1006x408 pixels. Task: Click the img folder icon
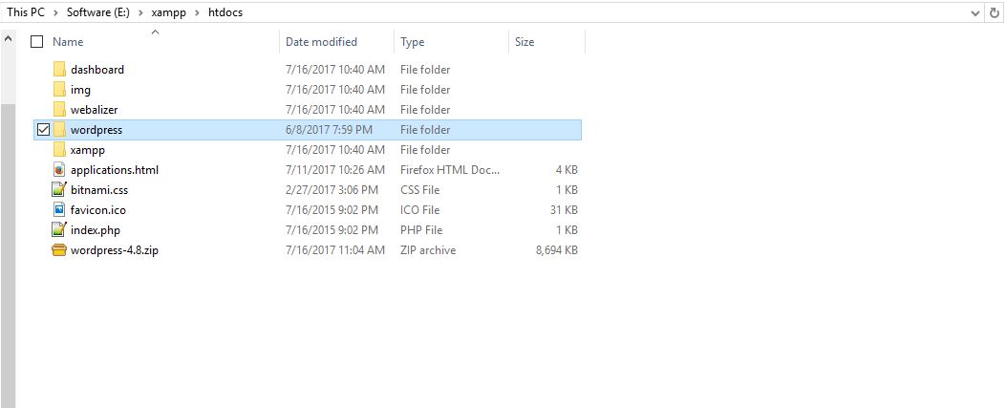[x=59, y=89]
